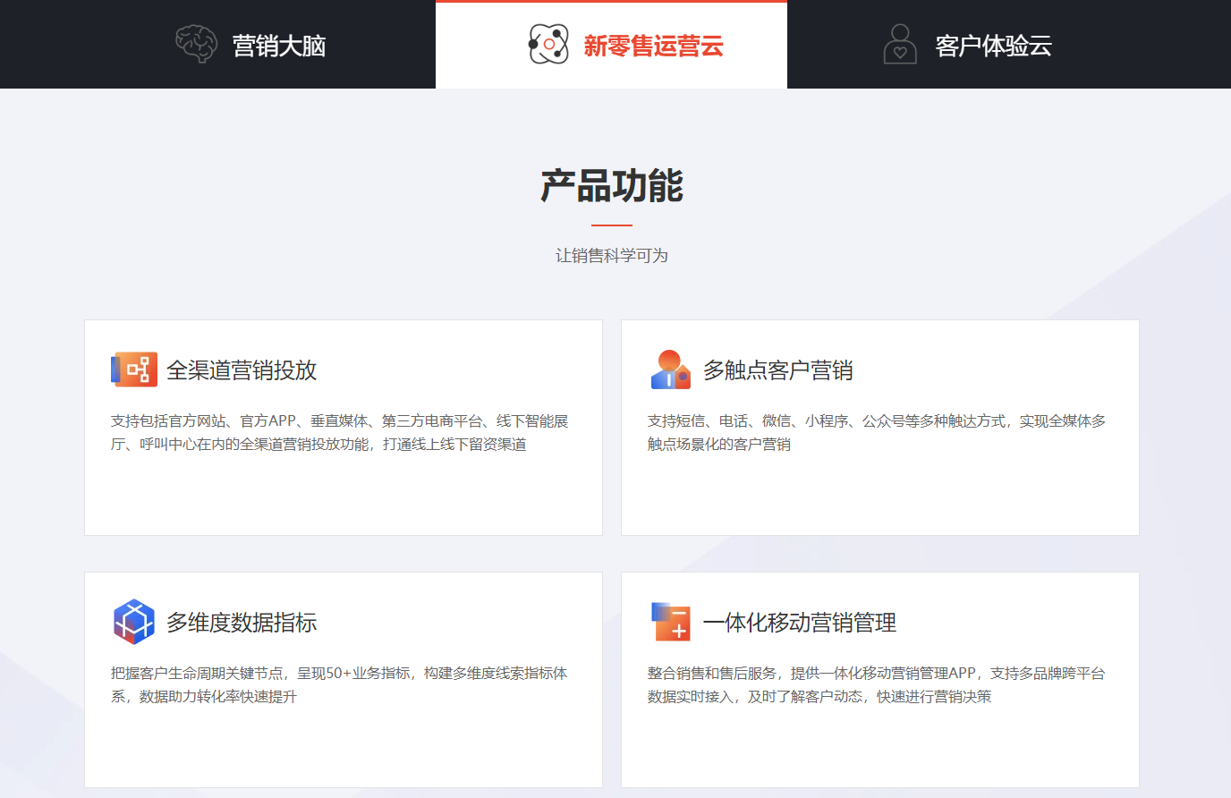
Task: Click the person-heart icon for 客户体验云
Action: click(899, 44)
